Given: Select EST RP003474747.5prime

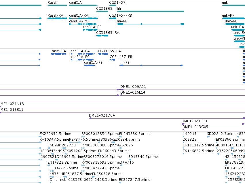Looking at the screenshot, I should 100,168.
